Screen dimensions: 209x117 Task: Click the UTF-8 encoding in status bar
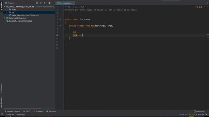click(x=192, y=114)
